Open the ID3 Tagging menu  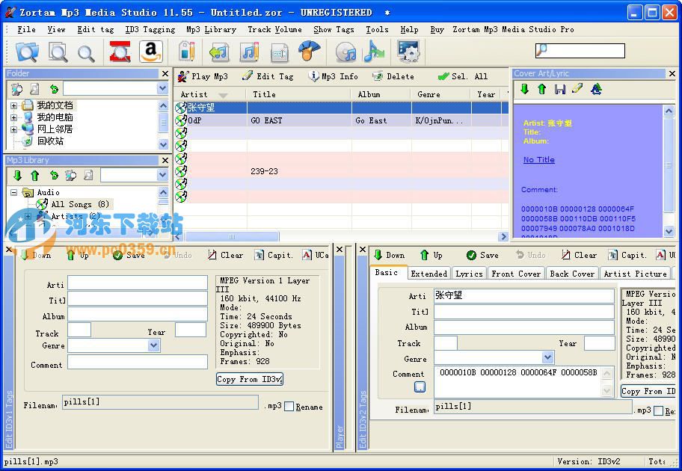click(x=150, y=29)
